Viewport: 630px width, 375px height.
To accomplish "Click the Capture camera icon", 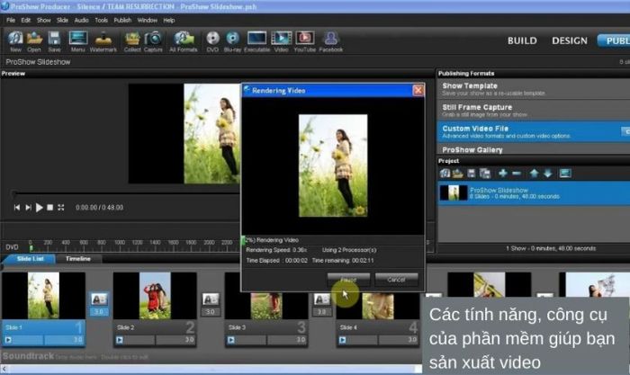I will click(153, 41).
